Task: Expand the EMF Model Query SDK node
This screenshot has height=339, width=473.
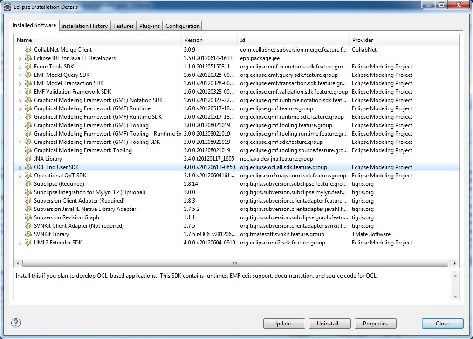Action: (x=20, y=75)
